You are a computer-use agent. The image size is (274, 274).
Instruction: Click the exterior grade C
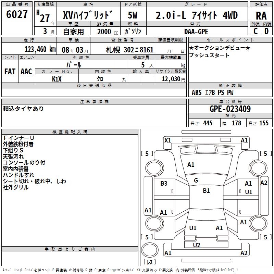256,31
